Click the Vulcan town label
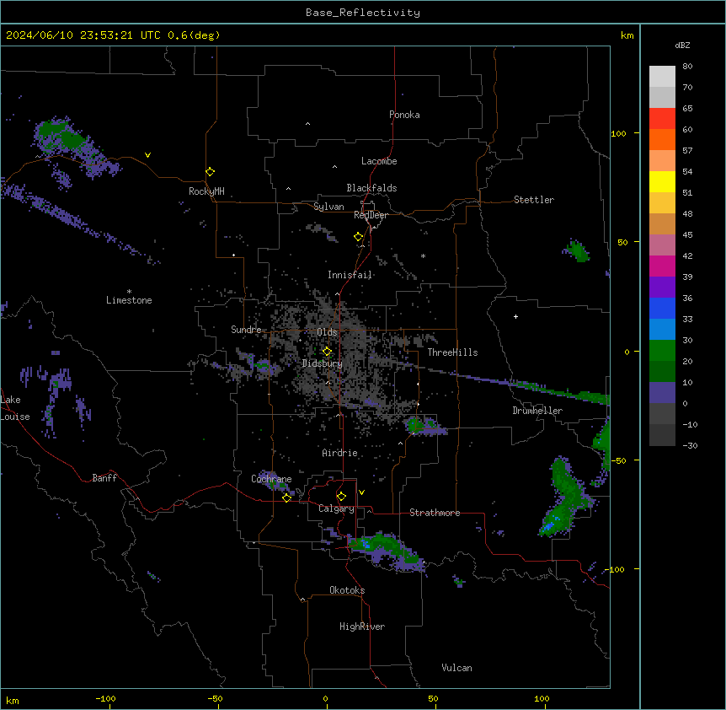Screen dimensions: 726x710 point(456,668)
